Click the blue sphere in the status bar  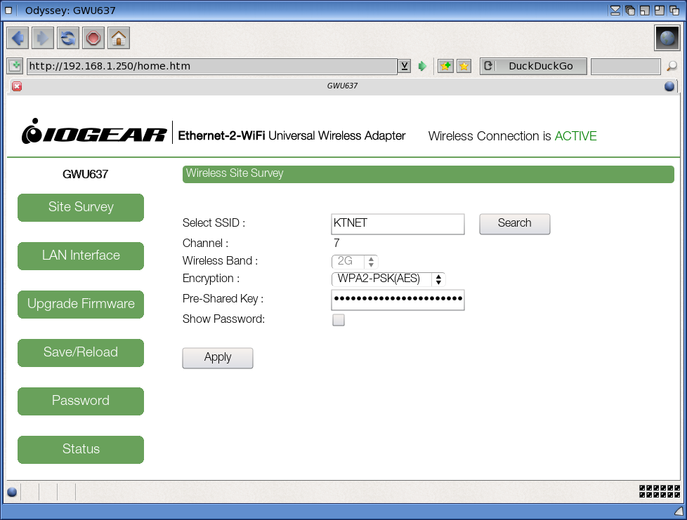pyautogui.click(x=12, y=492)
